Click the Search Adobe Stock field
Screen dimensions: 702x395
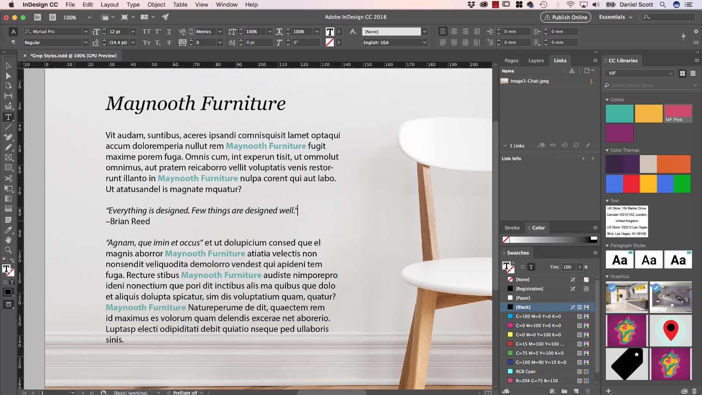[x=651, y=86]
